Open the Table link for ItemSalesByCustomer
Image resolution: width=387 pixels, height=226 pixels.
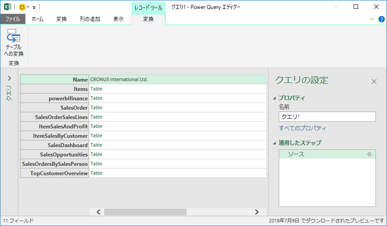coord(96,136)
